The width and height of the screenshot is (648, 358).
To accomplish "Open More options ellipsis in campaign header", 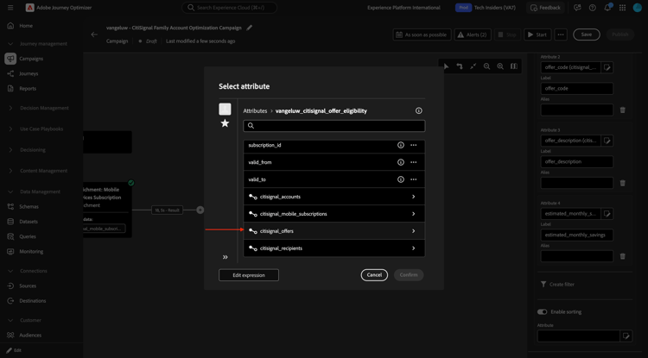I will [x=561, y=35].
